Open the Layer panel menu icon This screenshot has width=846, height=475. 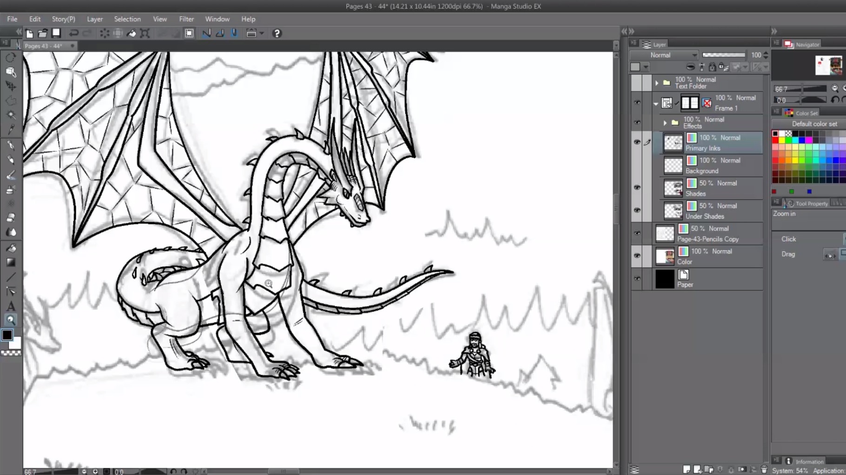pos(633,43)
